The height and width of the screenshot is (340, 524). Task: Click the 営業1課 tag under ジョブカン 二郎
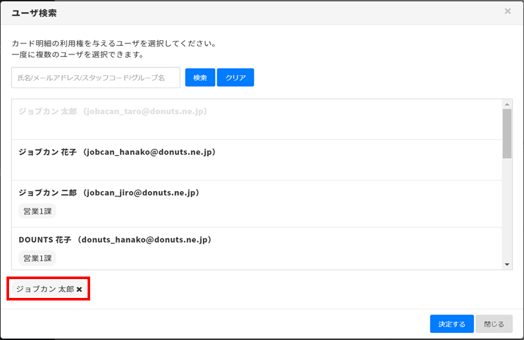37,211
